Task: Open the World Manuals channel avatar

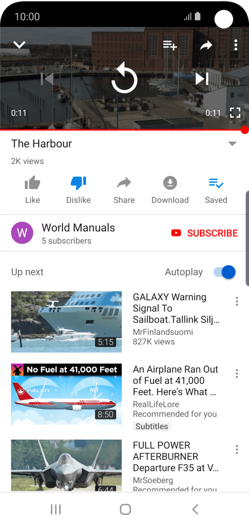Action: point(22,233)
